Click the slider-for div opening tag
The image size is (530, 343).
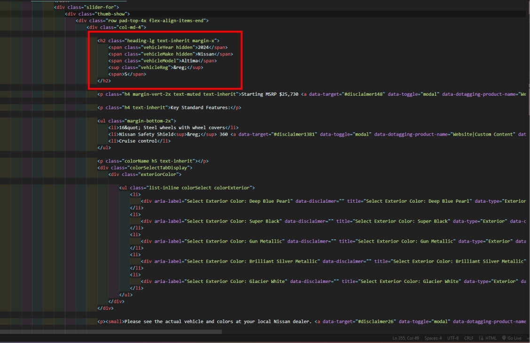87,7
